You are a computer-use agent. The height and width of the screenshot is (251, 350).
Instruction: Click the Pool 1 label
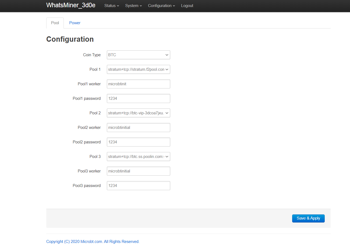point(95,69)
